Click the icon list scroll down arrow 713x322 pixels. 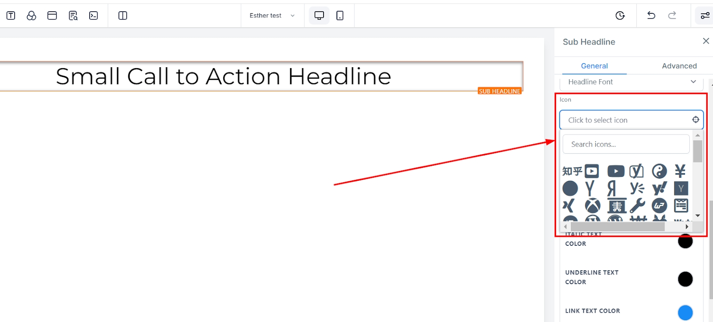[x=697, y=216]
